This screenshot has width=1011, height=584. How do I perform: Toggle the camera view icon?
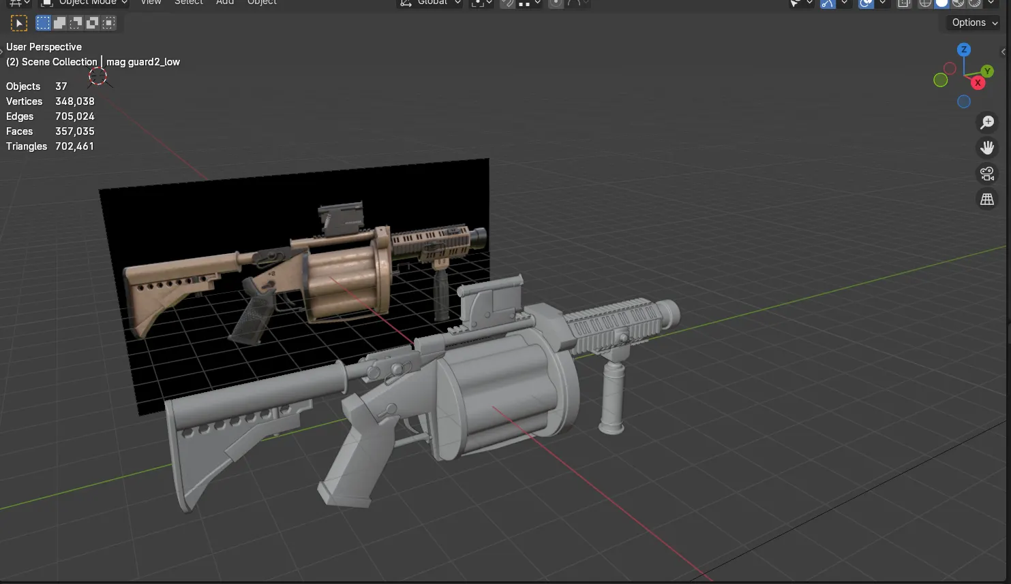987,174
